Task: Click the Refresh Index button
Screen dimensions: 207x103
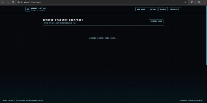Action: [x=156, y=21]
